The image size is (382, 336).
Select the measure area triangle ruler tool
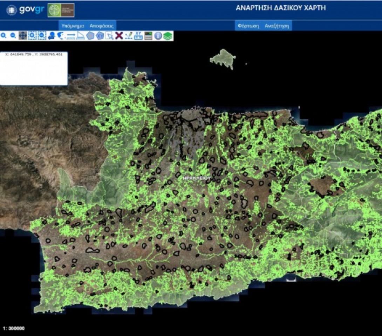(81, 35)
